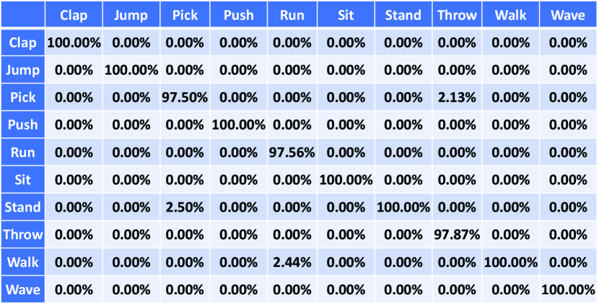Click the 100.00% cell in Sit row
This screenshot has height=308, width=599.
346,181
